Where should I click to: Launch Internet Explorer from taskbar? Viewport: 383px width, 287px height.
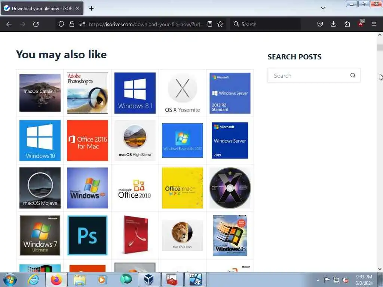pyautogui.click(x=33, y=280)
